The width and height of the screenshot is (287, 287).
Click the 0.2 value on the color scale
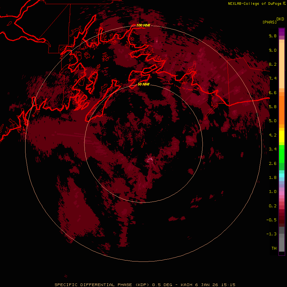pos(273,206)
